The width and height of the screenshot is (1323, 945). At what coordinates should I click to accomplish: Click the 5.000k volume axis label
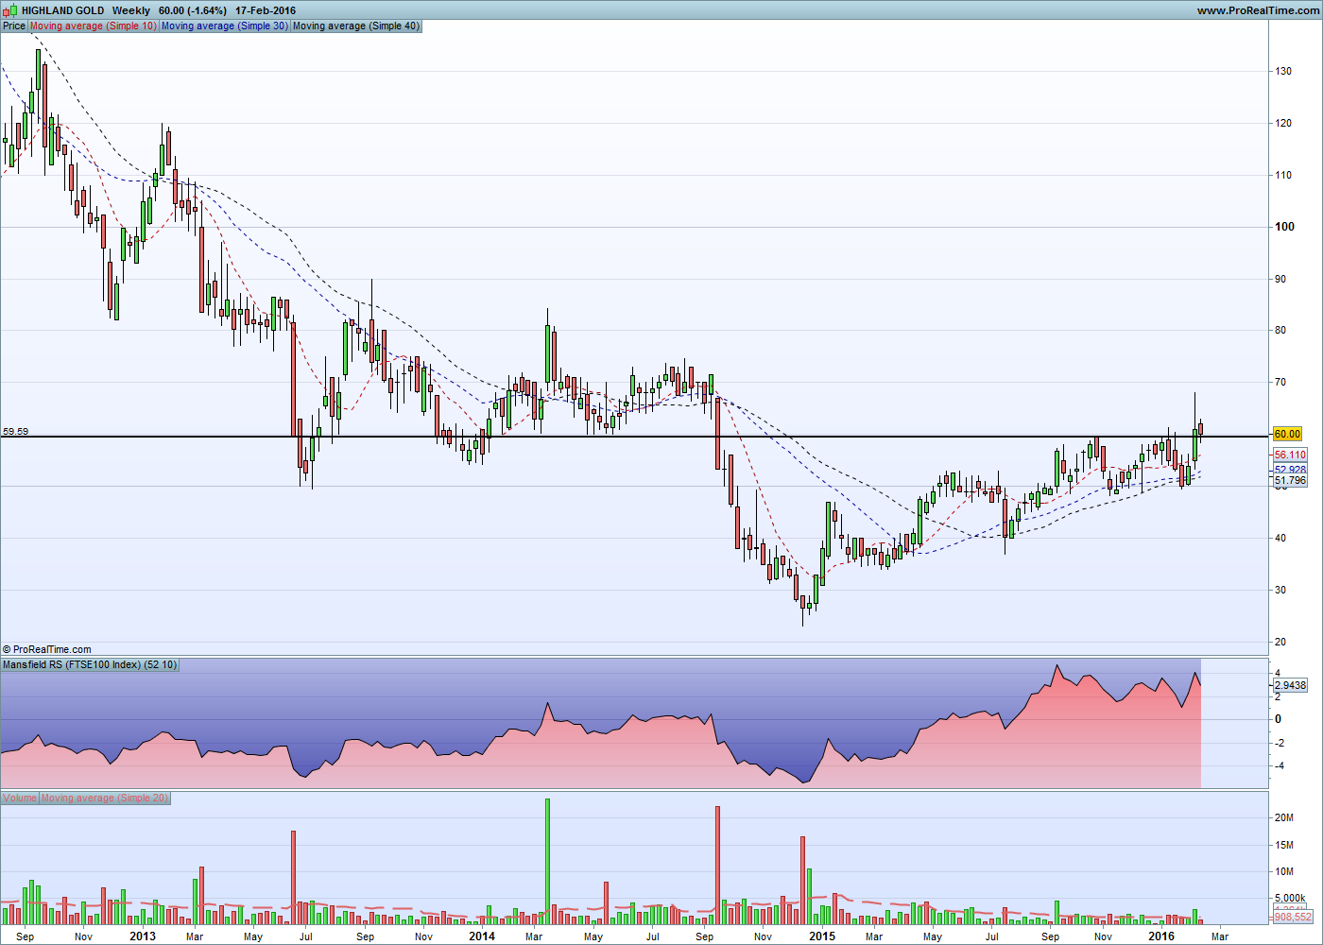1290,899
